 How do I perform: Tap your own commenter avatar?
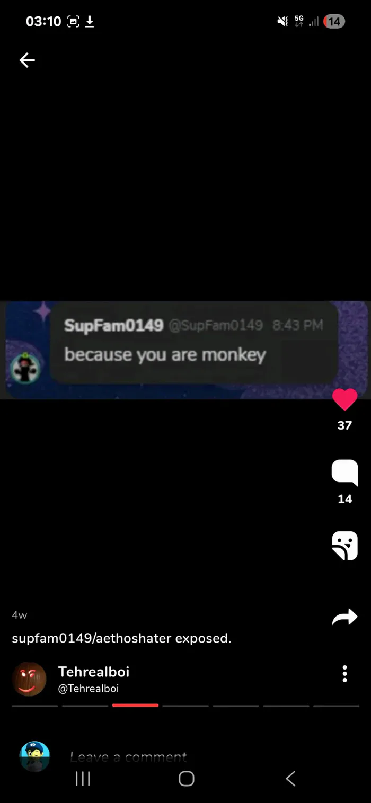pos(34,756)
